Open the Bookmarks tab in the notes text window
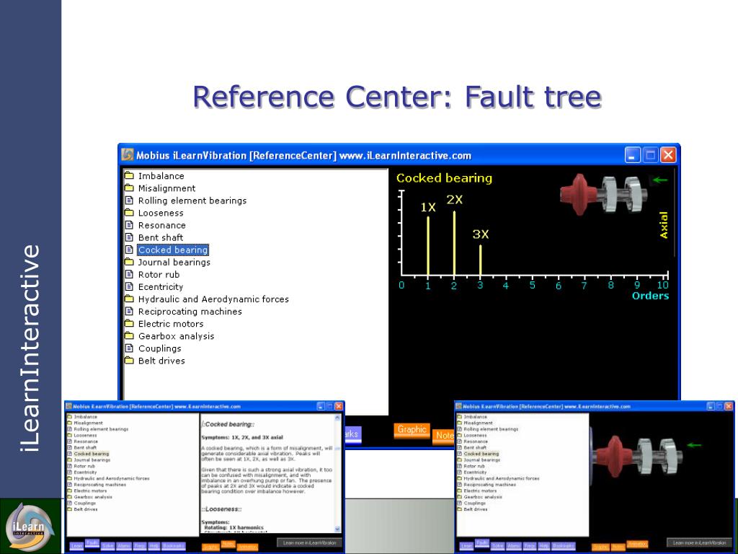The width and height of the screenshot is (738, 554). (x=173, y=546)
